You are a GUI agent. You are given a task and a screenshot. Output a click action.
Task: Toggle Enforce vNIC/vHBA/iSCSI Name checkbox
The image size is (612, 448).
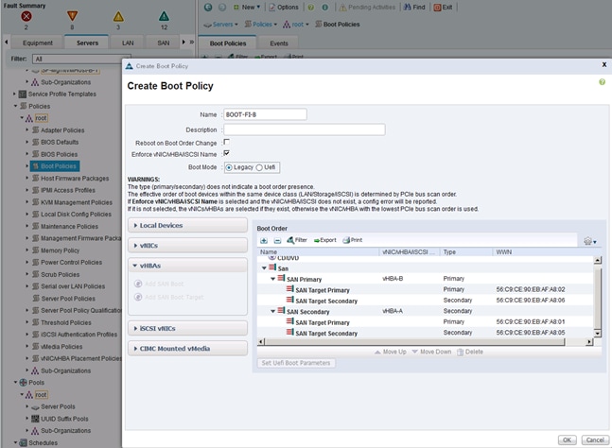pyautogui.click(x=226, y=153)
